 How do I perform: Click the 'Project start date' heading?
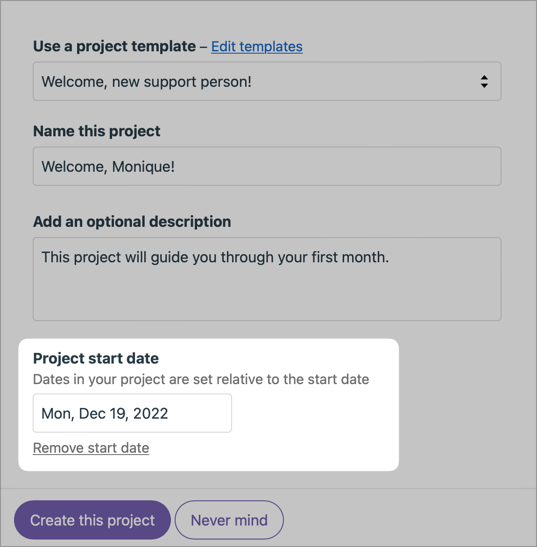pyautogui.click(x=96, y=358)
